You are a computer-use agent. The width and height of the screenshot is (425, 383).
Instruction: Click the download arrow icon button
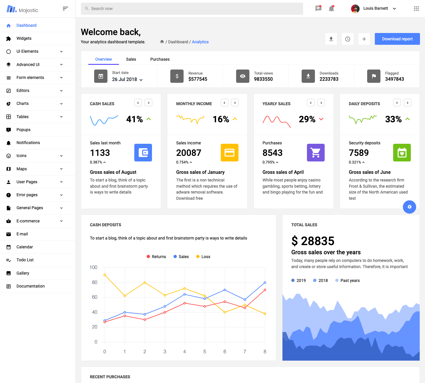[x=331, y=39]
